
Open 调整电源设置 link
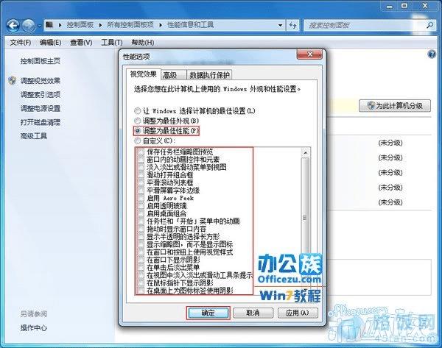(41, 108)
